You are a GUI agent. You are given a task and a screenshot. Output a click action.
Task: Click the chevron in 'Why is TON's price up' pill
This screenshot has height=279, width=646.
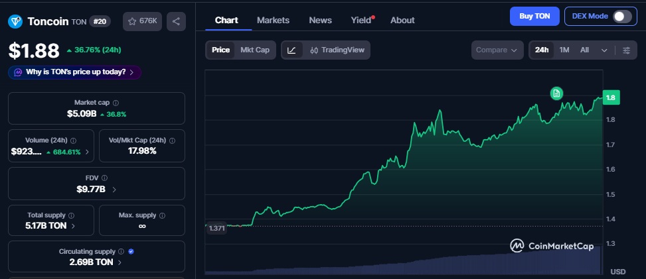click(x=131, y=72)
